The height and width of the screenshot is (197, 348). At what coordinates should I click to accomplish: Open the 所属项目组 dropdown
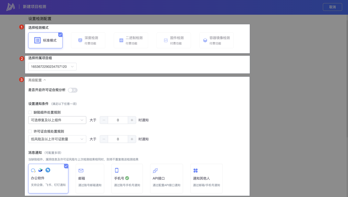52,67
